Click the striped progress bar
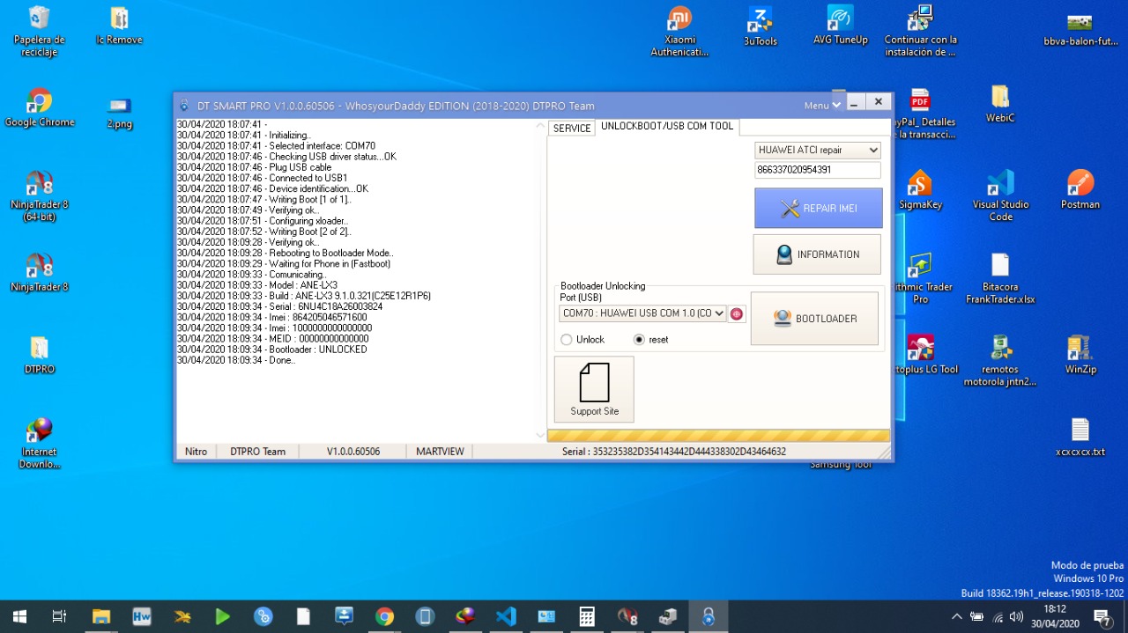Viewport: 1128px width, 633px height. pos(718,435)
